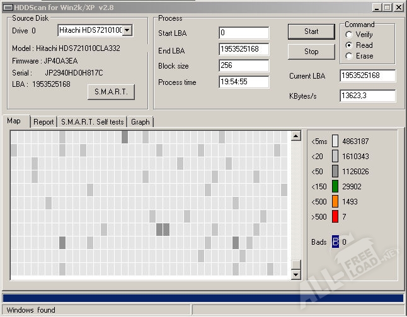Click the Start LBA input field
The height and width of the screenshot is (317, 407).
coord(244,33)
